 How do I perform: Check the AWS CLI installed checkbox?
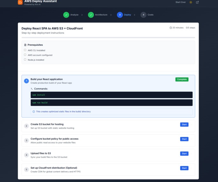[25, 50]
